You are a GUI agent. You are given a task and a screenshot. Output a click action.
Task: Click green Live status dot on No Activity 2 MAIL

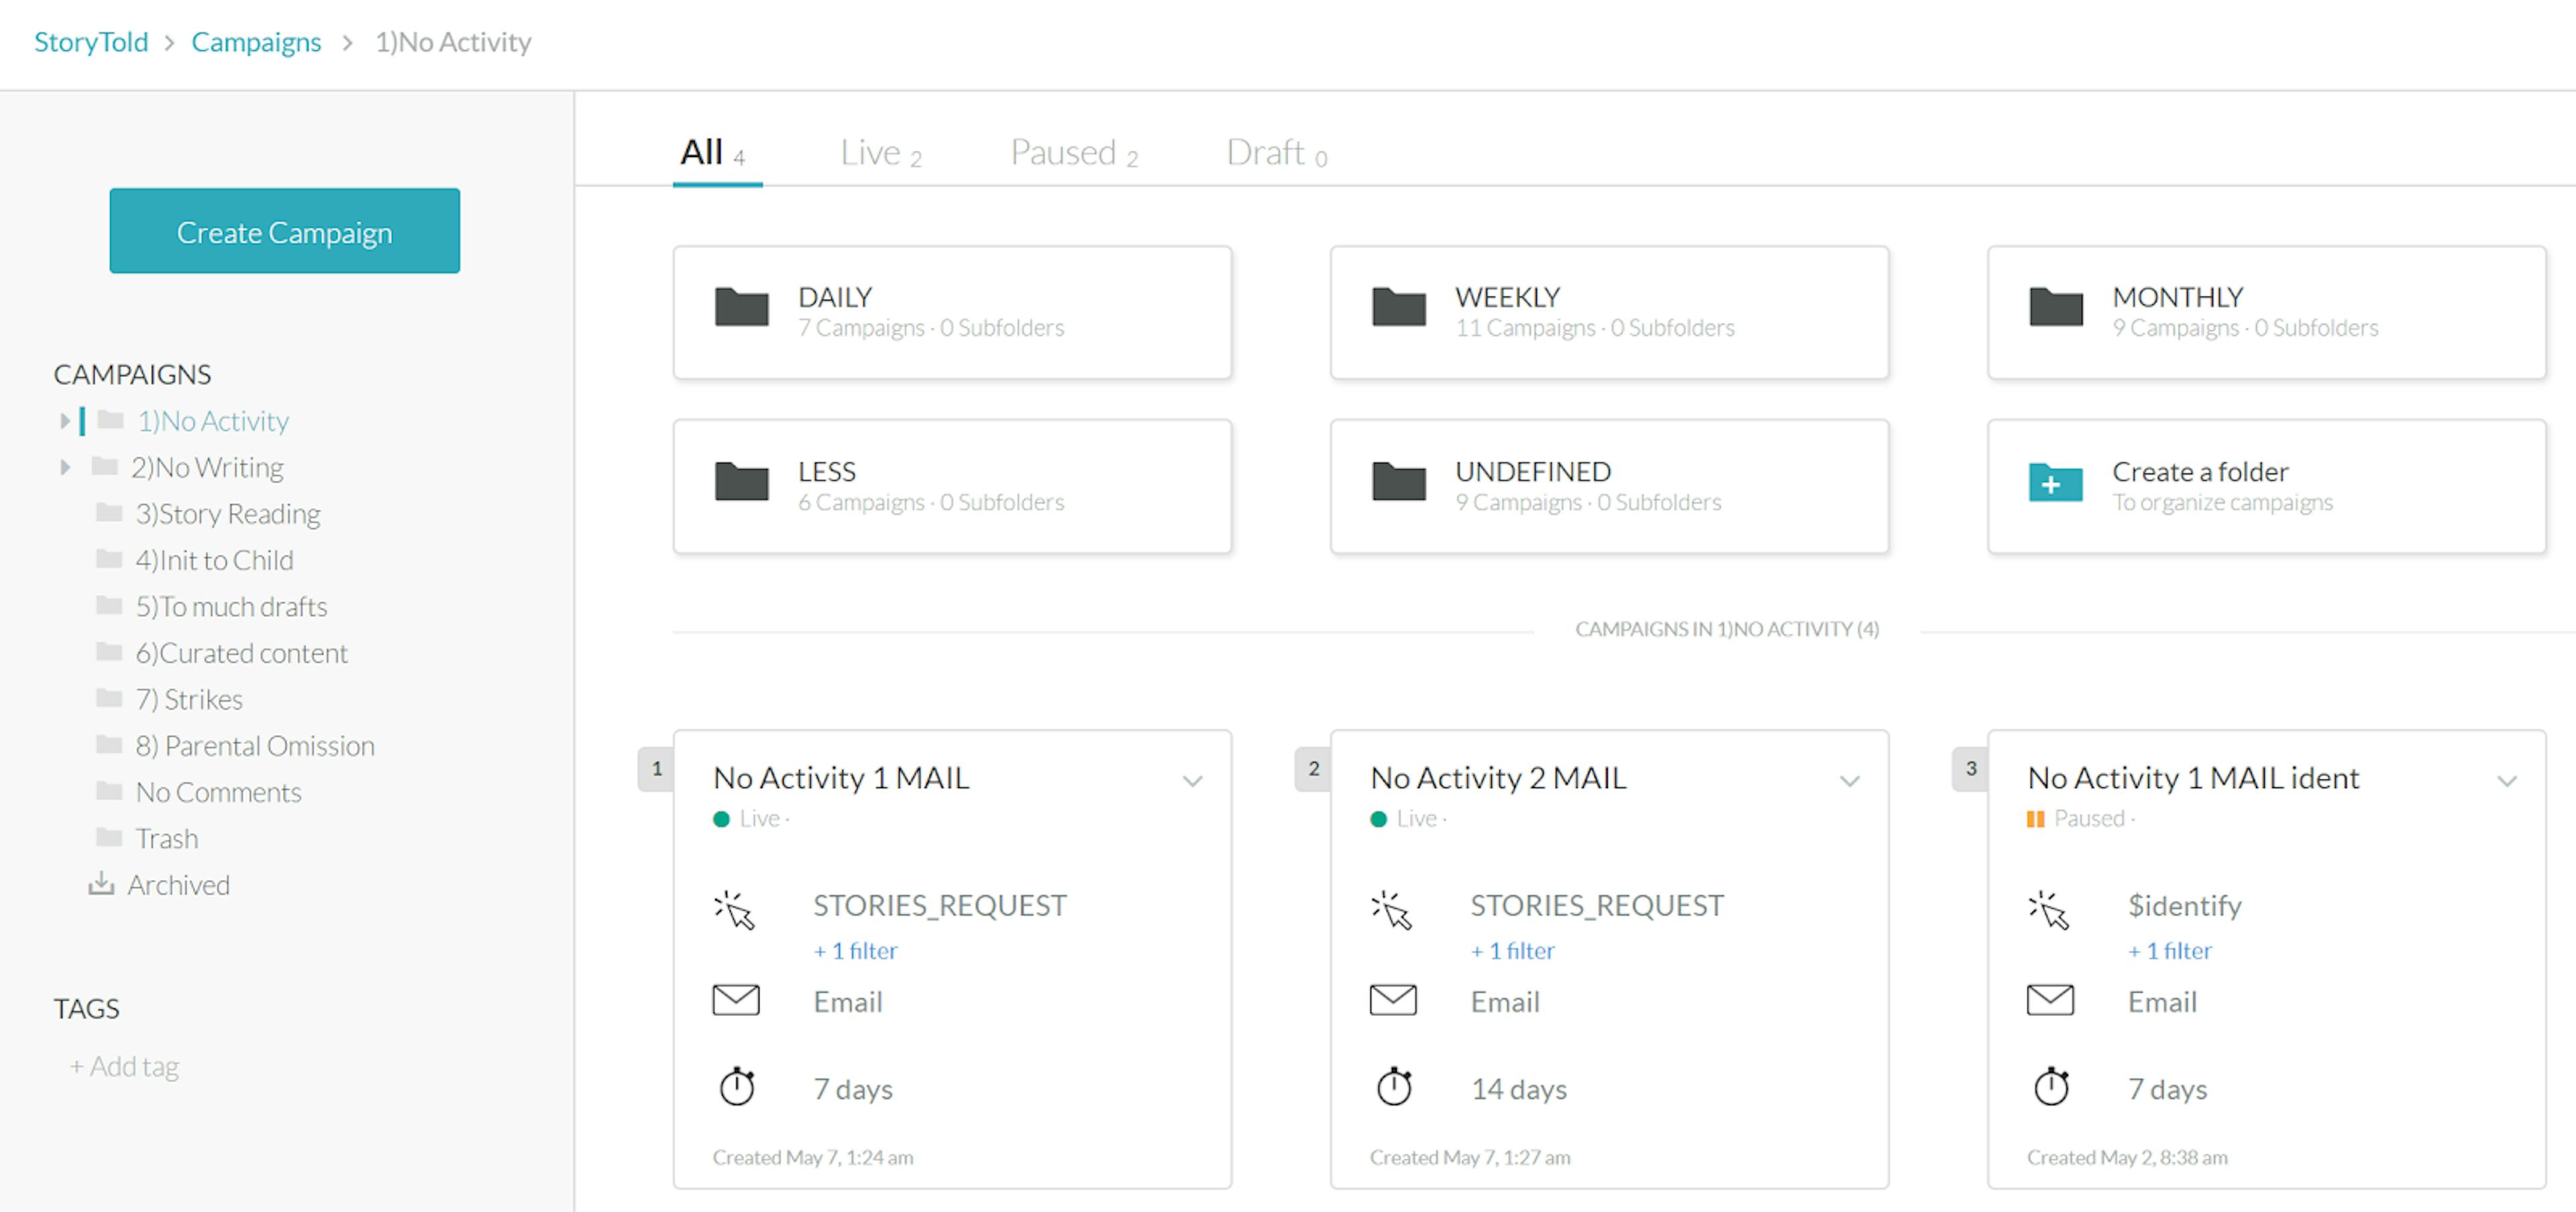click(1378, 819)
